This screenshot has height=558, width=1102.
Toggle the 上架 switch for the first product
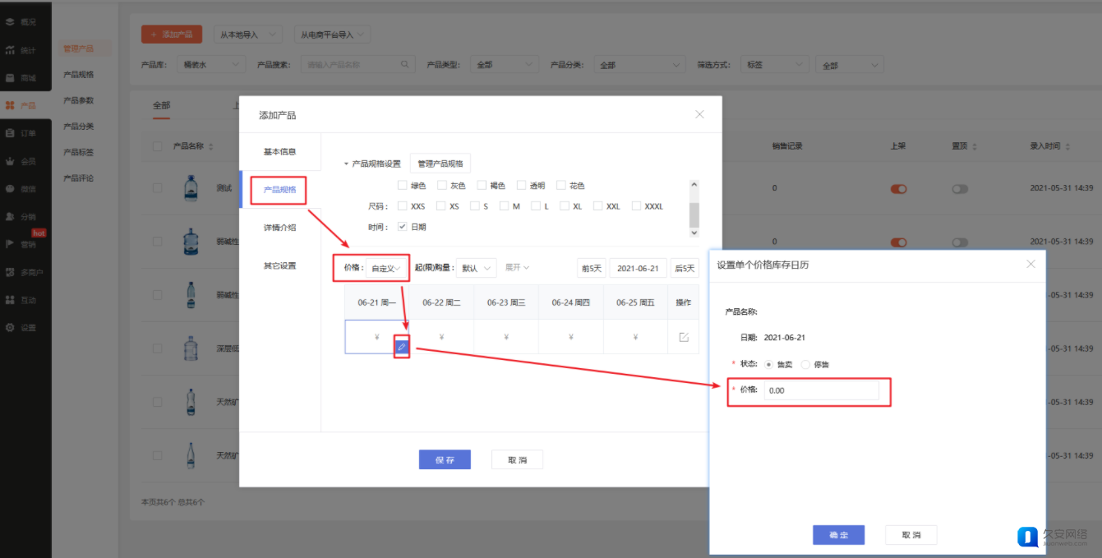point(898,189)
